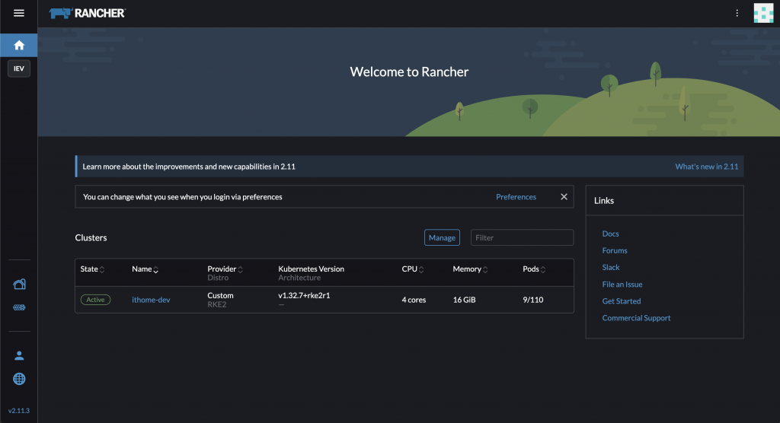Open the Docs link
Screen dimensions: 780x423
[x=610, y=234]
